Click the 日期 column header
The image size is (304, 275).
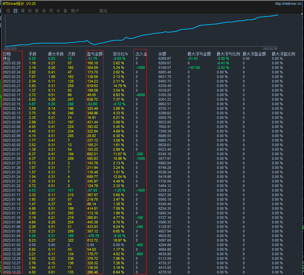click(7, 54)
